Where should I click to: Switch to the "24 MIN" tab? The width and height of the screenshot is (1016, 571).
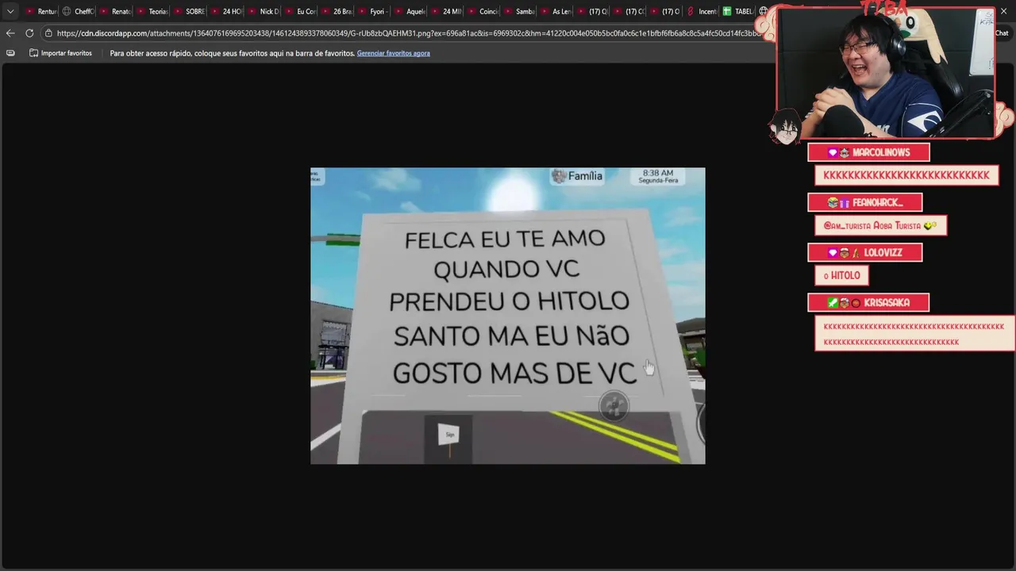(x=447, y=11)
